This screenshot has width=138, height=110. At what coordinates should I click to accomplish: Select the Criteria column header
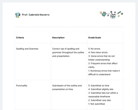[x=20, y=38]
